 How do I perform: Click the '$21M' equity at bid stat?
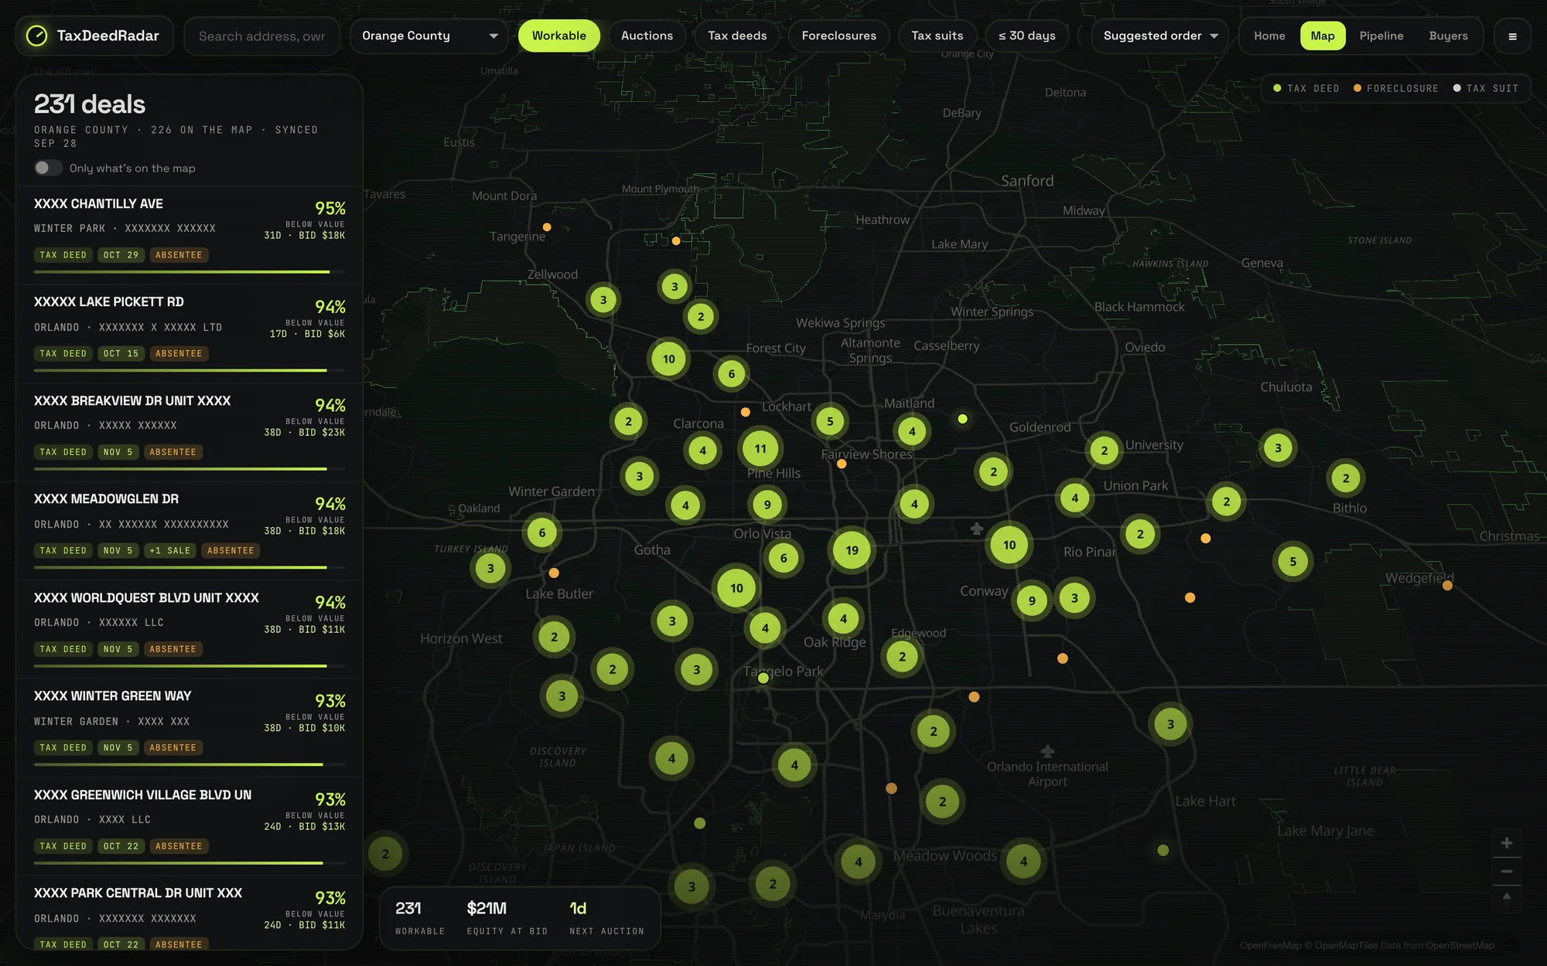click(x=507, y=917)
